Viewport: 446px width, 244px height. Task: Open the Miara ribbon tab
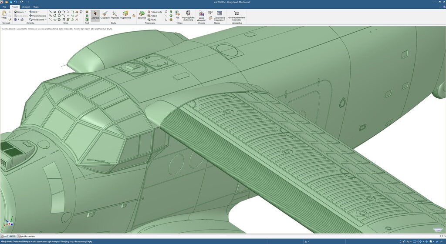pos(36,7)
